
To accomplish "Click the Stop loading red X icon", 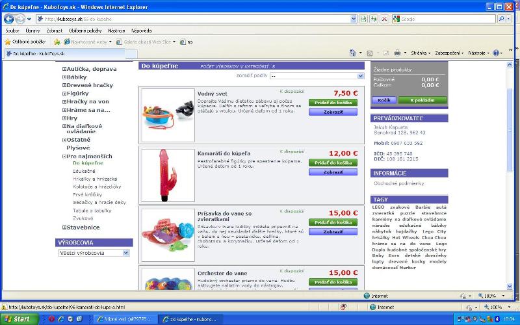I will point(385,19).
